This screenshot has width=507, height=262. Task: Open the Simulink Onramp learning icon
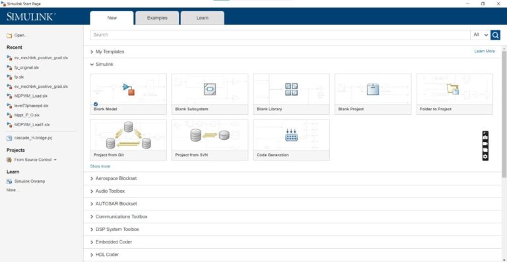click(x=9, y=181)
